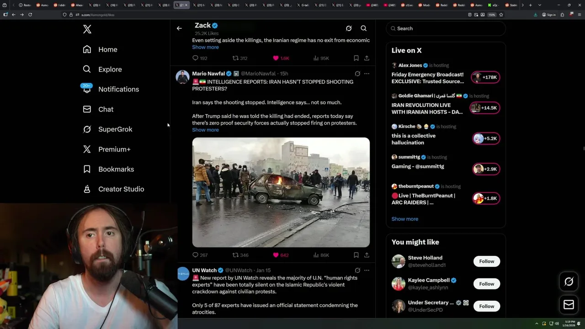Follow Under Secretary account

tap(487, 306)
